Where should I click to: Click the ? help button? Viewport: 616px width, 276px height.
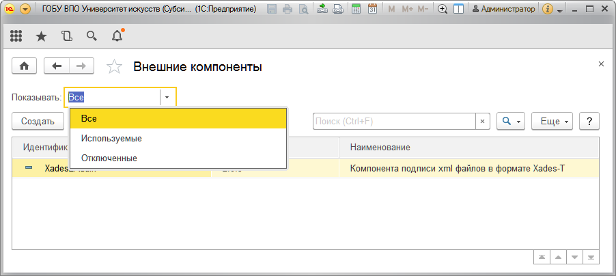[x=589, y=122]
